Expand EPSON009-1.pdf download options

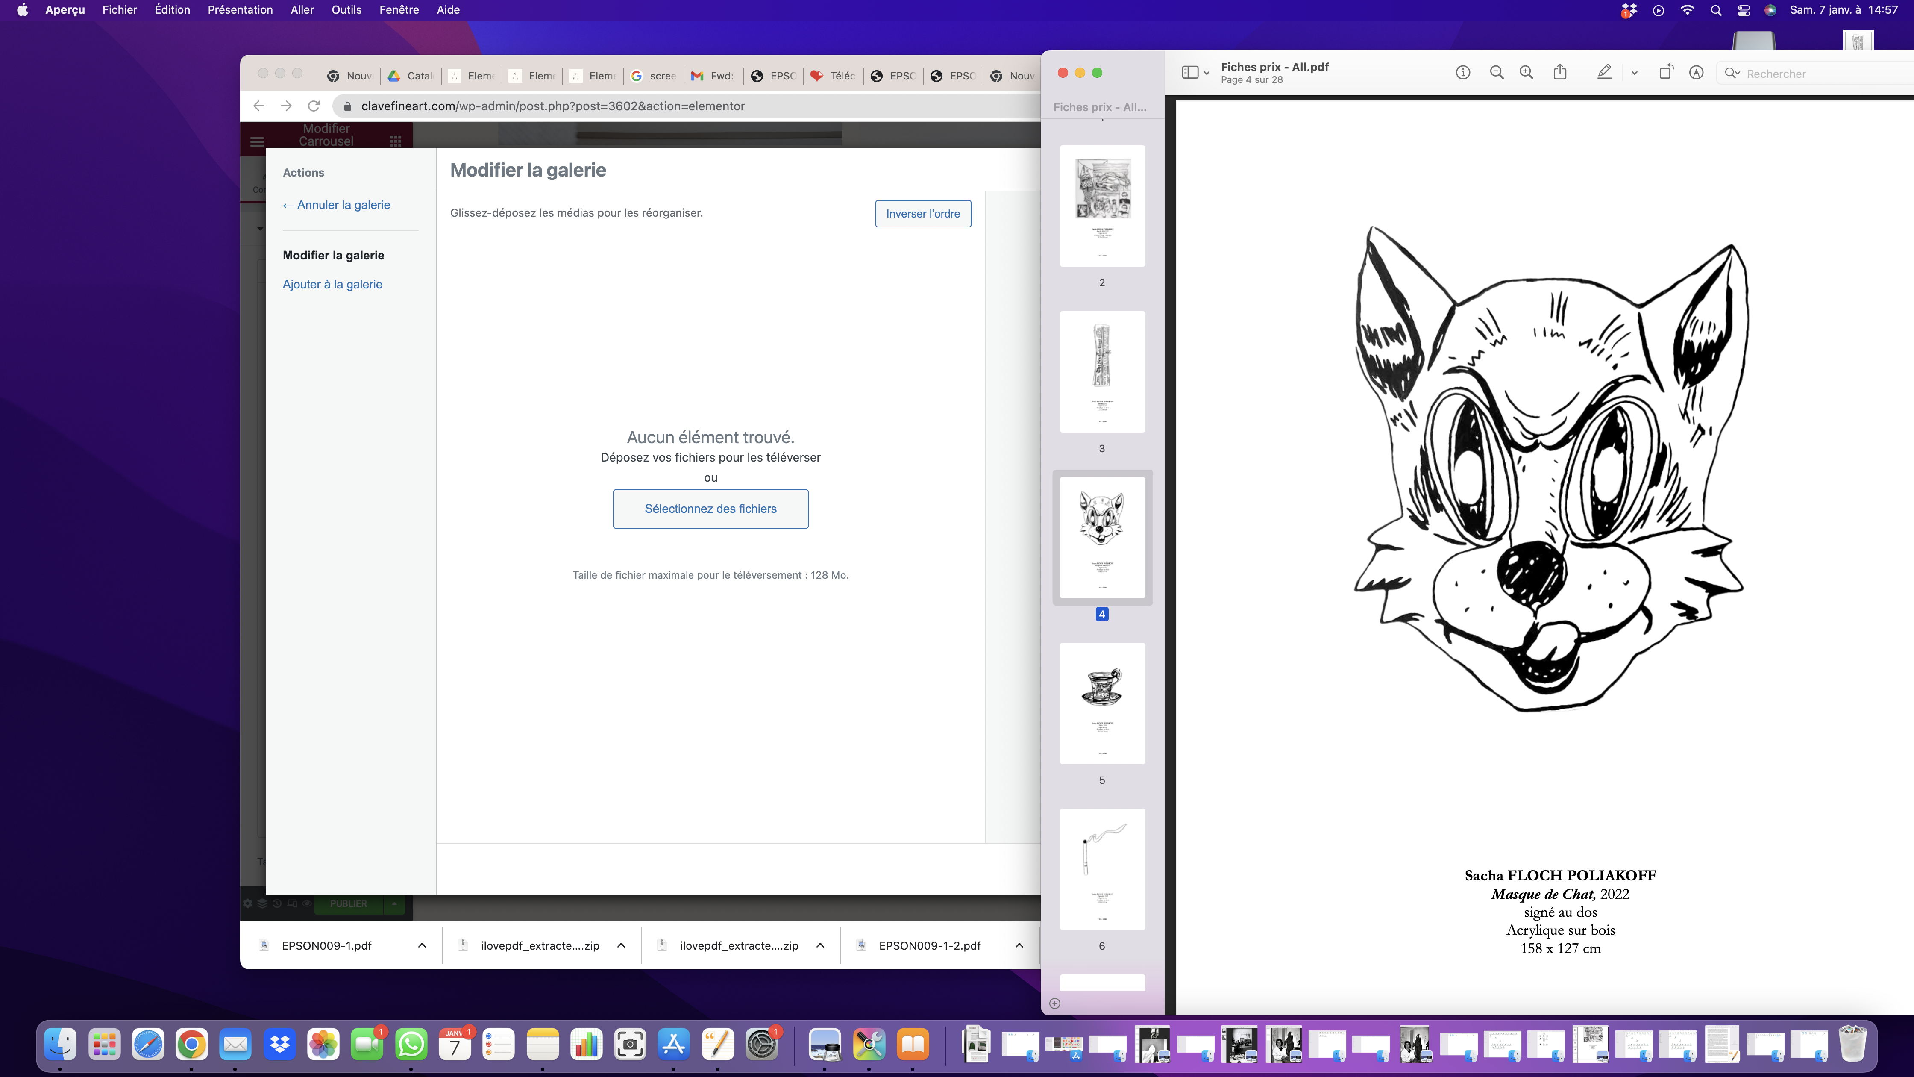422,945
